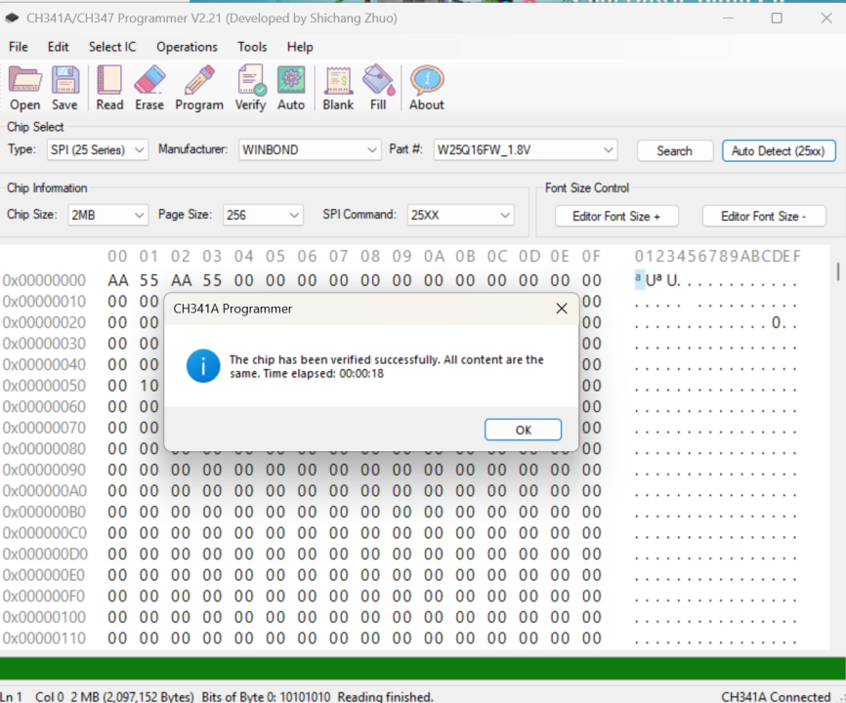Screen dimensions: 846x703
Task: Click the Read chip toolbar icon
Action: [109, 88]
